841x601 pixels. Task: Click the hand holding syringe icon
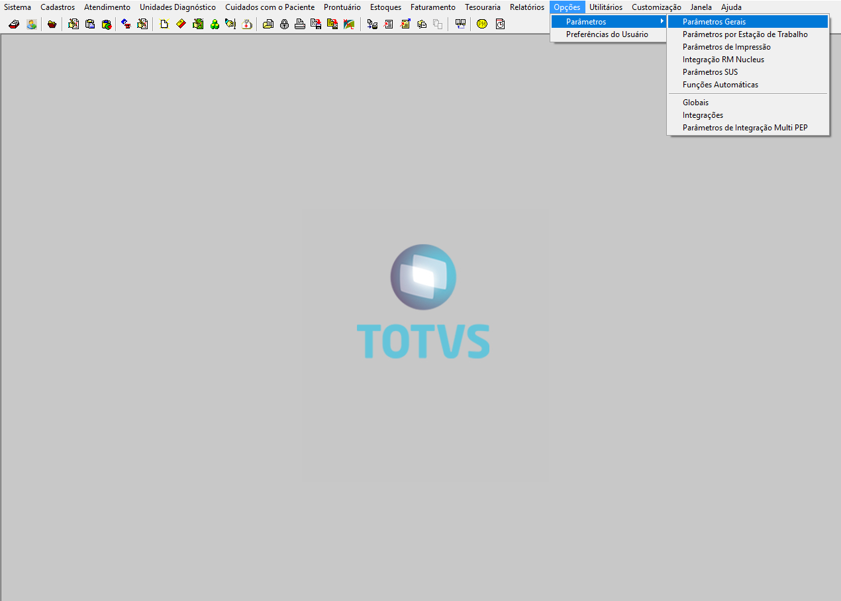[230, 24]
